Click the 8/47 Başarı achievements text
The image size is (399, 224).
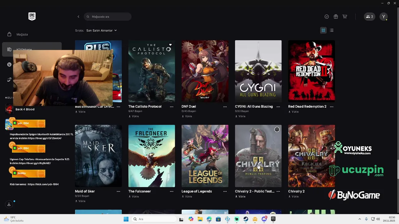tap(135, 111)
